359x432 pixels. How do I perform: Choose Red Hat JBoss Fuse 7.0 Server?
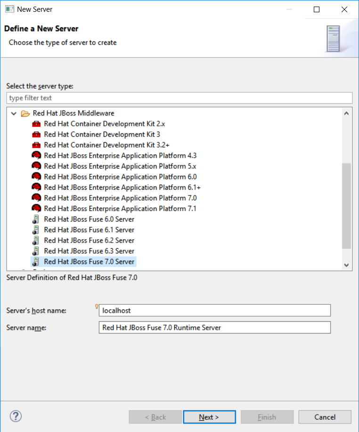89,261
